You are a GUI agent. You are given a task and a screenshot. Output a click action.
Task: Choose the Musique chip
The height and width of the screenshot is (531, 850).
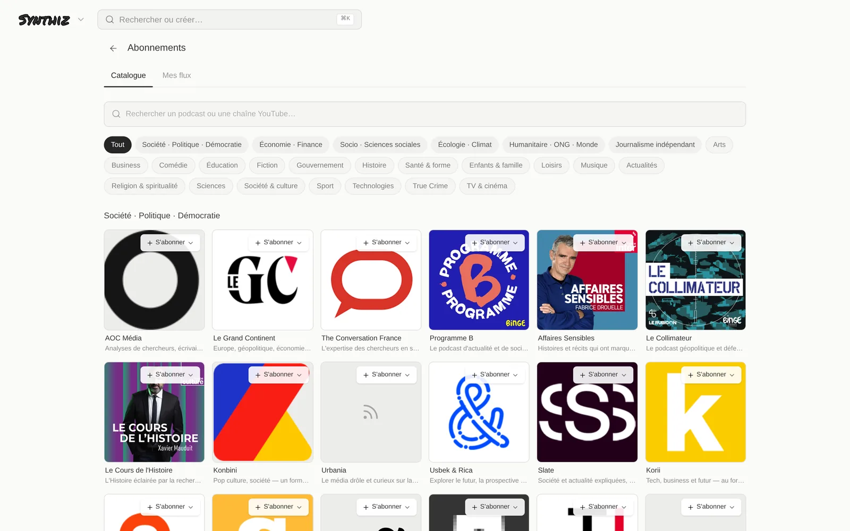click(594, 165)
